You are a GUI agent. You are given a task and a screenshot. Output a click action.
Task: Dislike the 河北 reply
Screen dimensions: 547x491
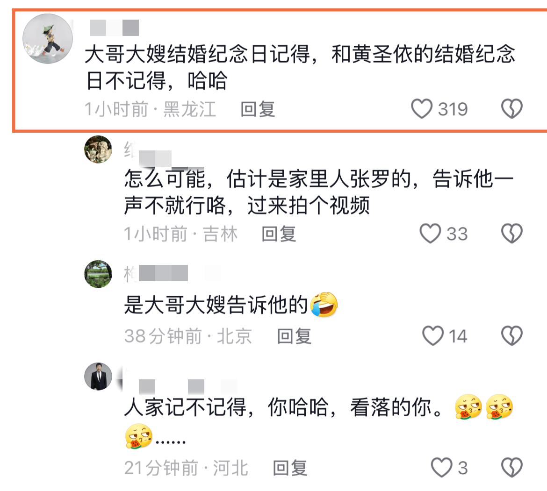[512, 467]
